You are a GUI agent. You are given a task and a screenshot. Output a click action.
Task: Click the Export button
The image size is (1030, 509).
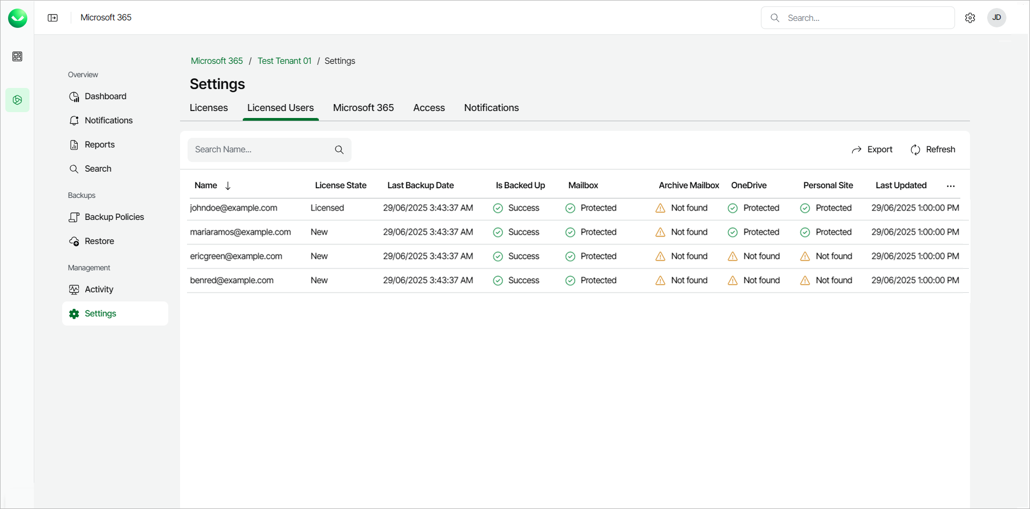tap(872, 150)
